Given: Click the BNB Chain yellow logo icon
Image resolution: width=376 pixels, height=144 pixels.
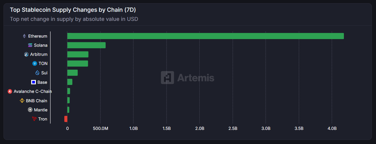Looking at the screenshot, I should click(22, 101).
